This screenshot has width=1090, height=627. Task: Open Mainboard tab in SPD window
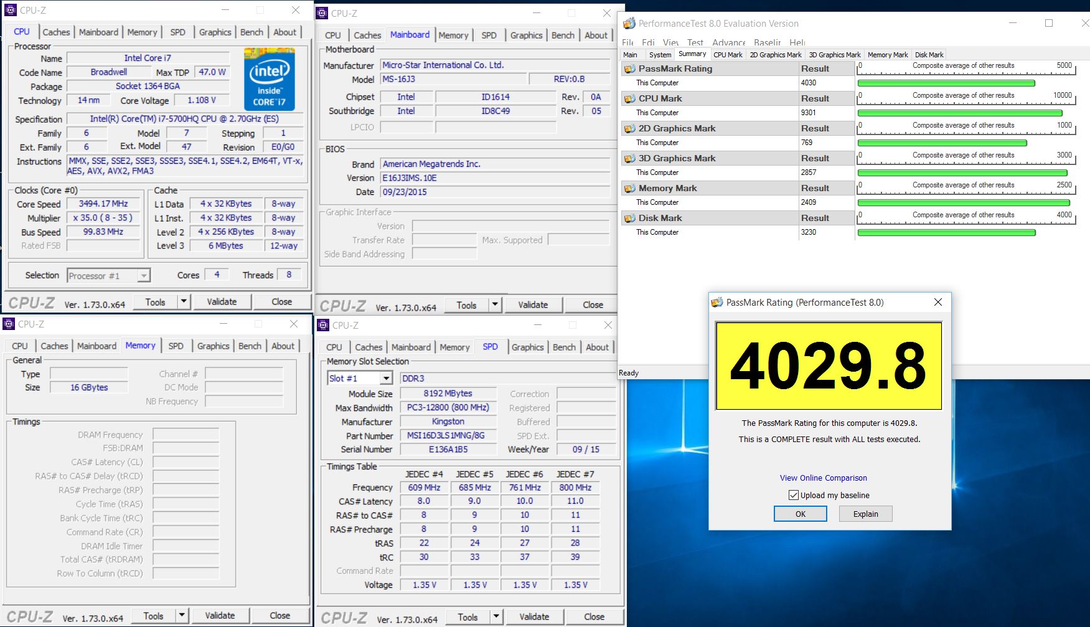click(411, 347)
